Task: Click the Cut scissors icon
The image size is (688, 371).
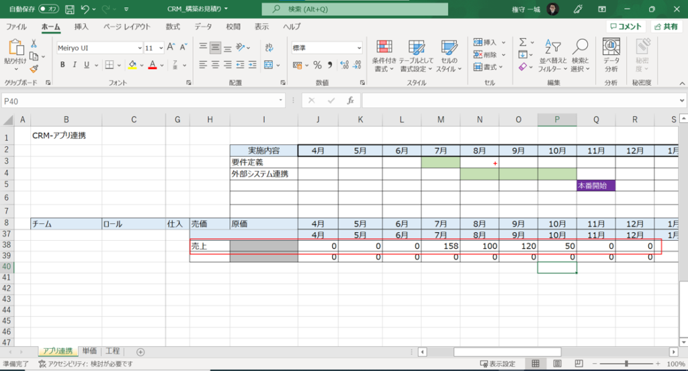Action: point(34,44)
